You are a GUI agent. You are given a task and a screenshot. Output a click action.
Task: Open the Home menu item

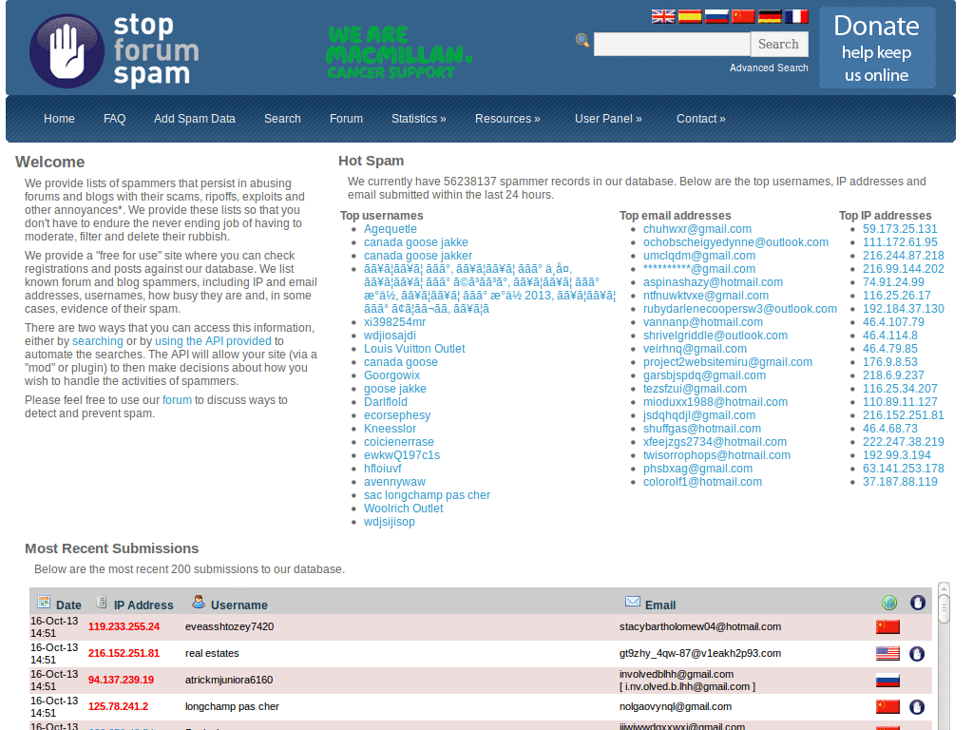click(59, 119)
